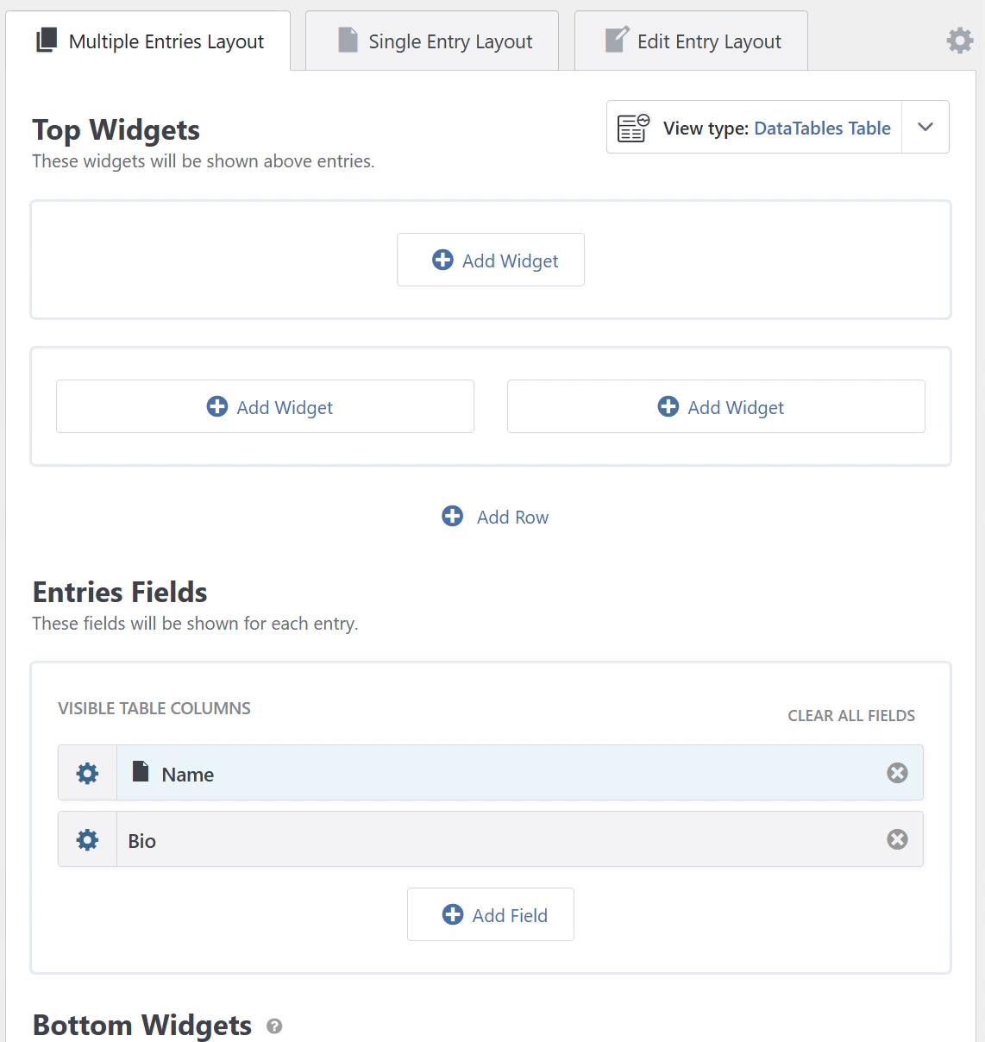Click the layout settings gear at top right
This screenshot has height=1042, width=985.
tap(959, 41)
